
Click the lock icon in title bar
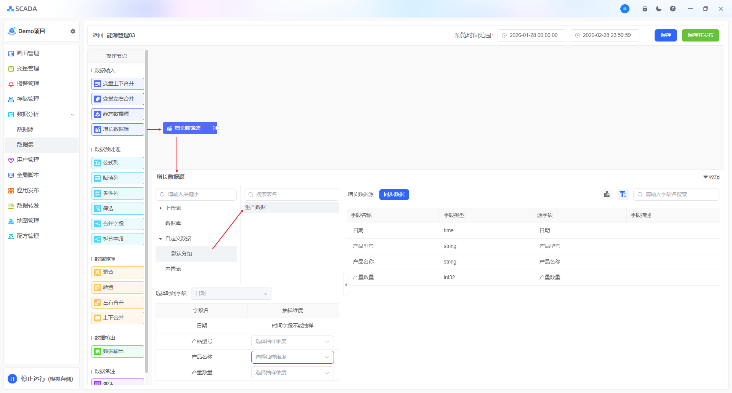point(645,9)
